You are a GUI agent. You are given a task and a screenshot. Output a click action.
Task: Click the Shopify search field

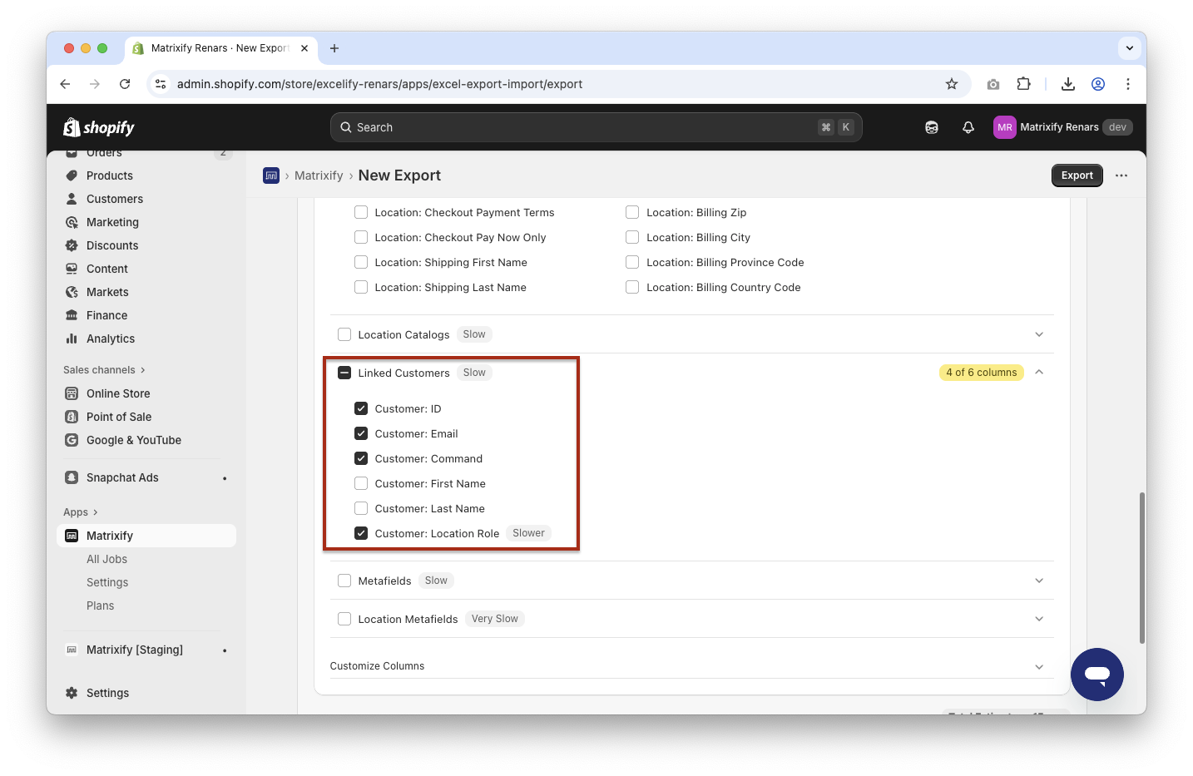coord(582,127)
